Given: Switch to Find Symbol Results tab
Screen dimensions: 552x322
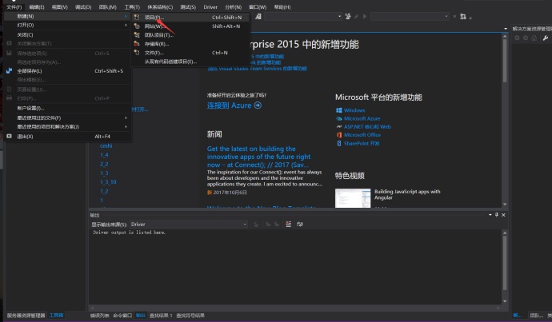Looking at the screenshot, I should (x=190, y=316).
